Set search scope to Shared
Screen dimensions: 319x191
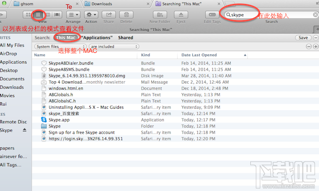click(126, 38)
